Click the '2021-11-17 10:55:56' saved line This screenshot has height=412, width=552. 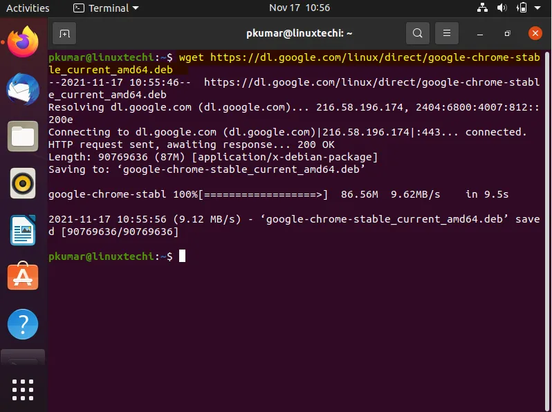294,225
